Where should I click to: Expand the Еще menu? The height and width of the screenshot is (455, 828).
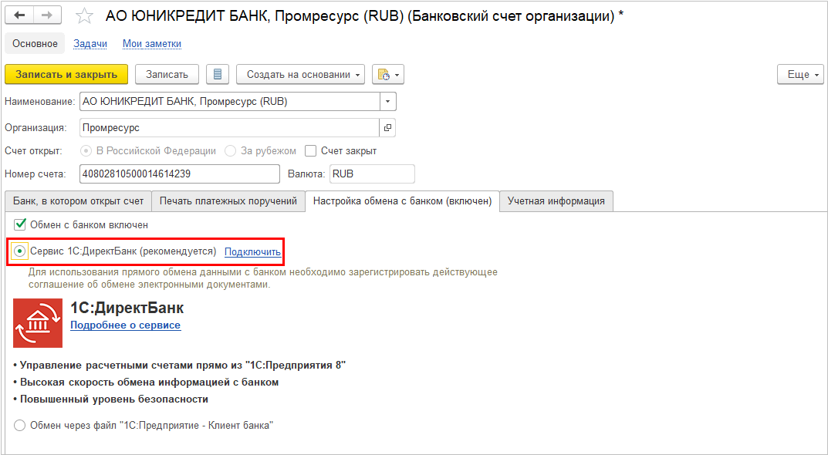tap(800, 75)
